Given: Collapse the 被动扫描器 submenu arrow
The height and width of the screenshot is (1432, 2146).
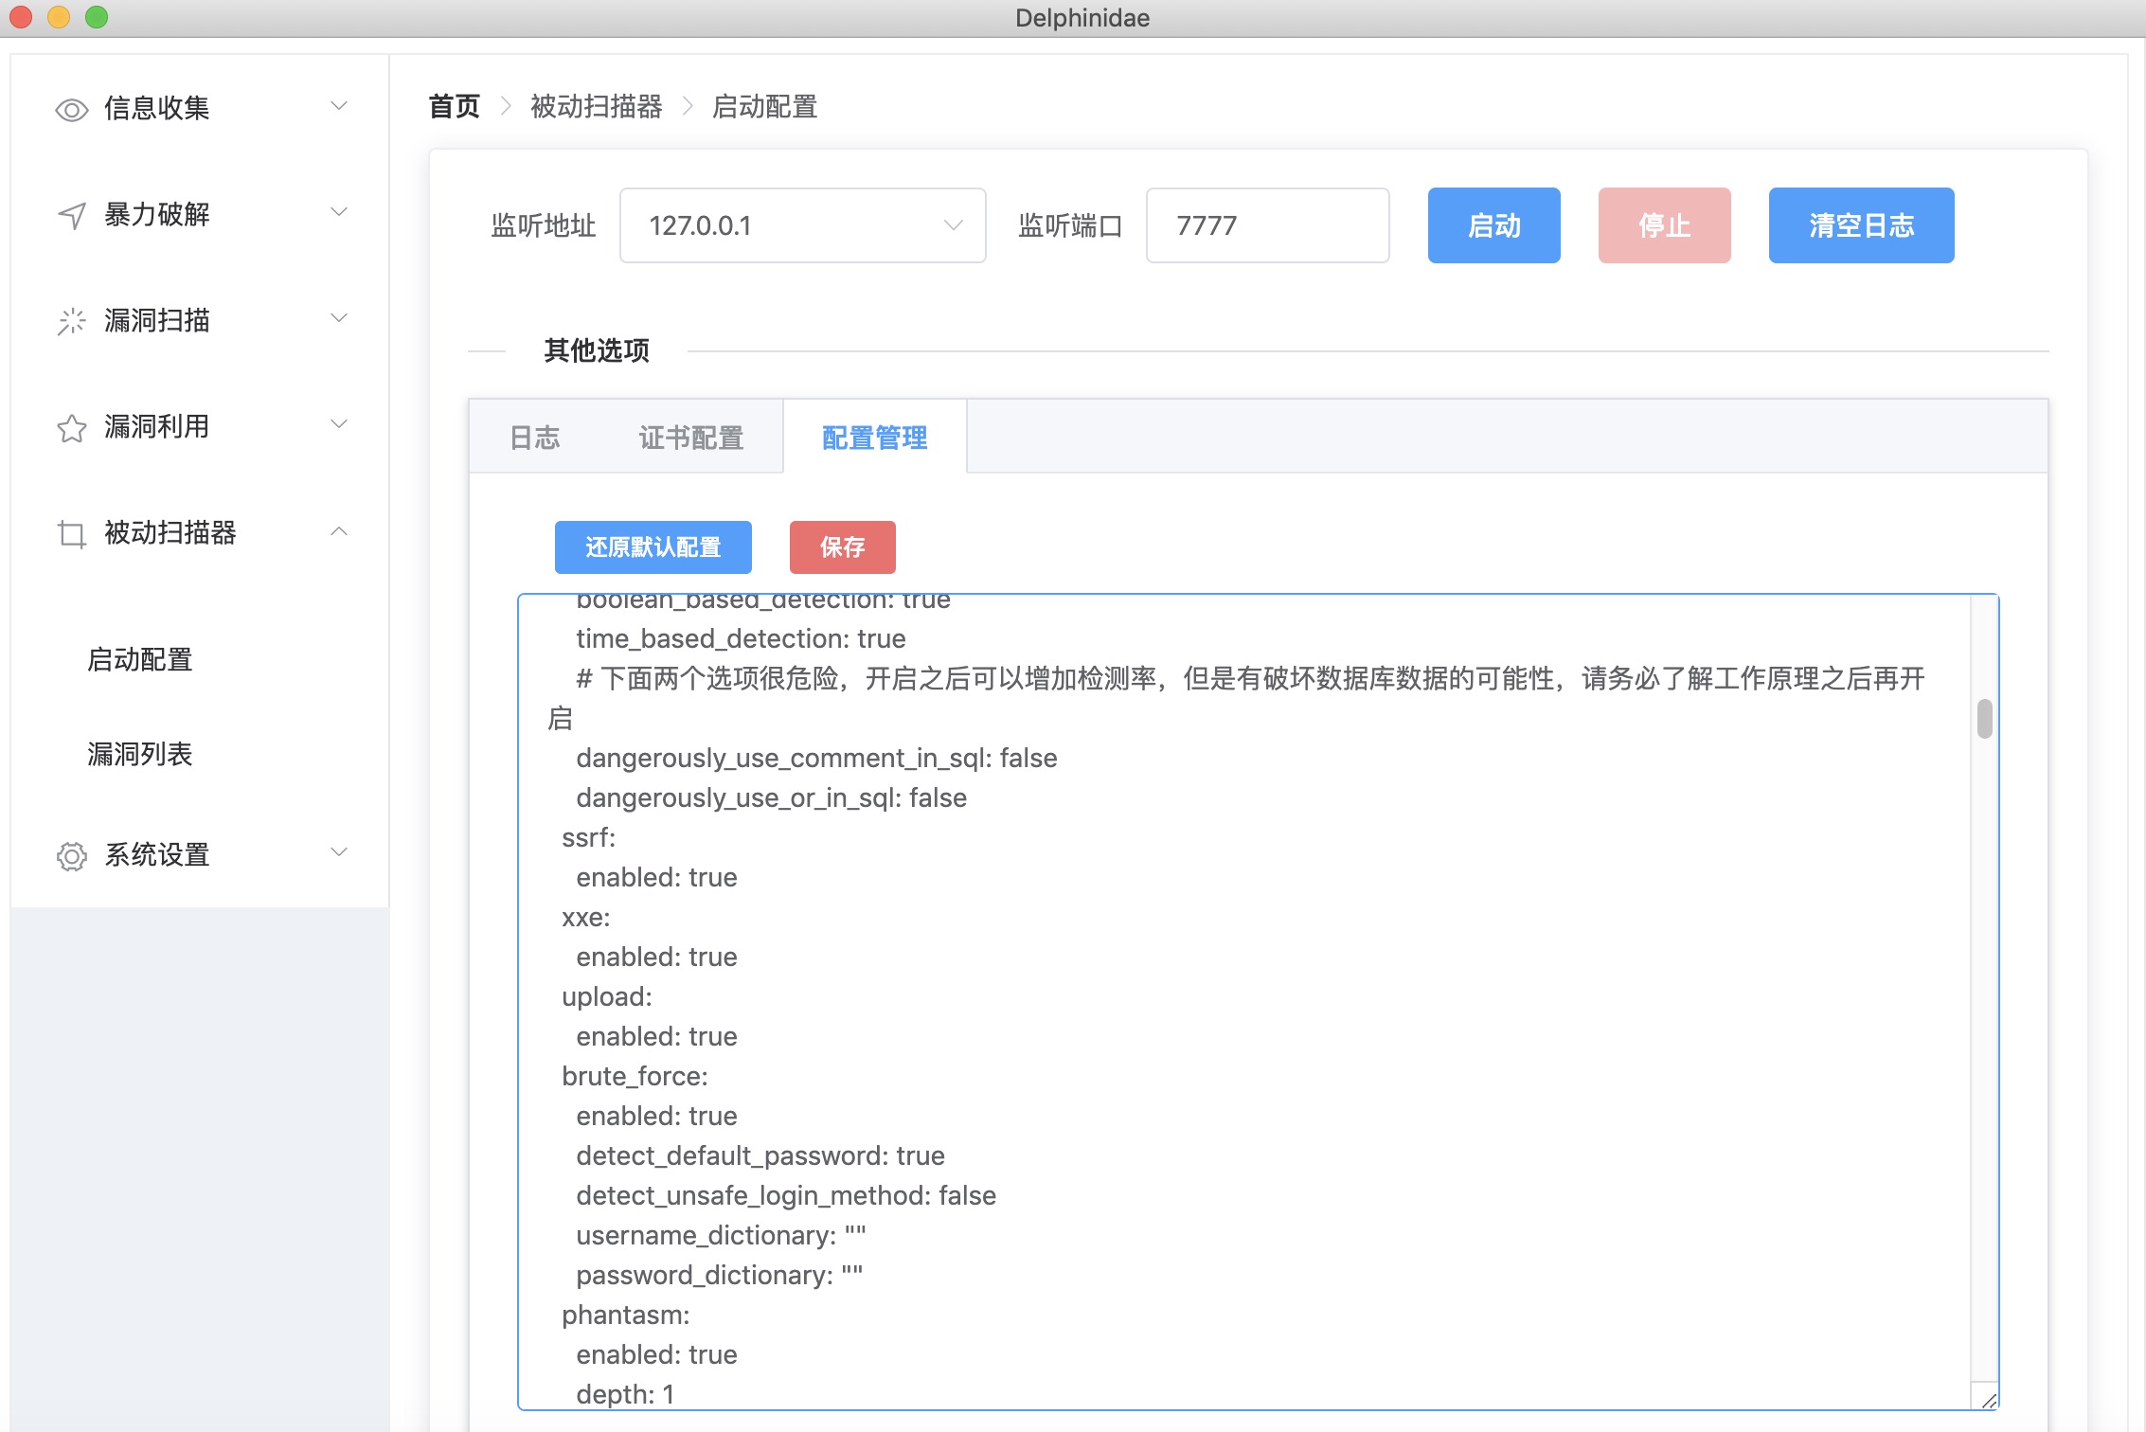Looking at the screenshot, I should tap(339, 532).
